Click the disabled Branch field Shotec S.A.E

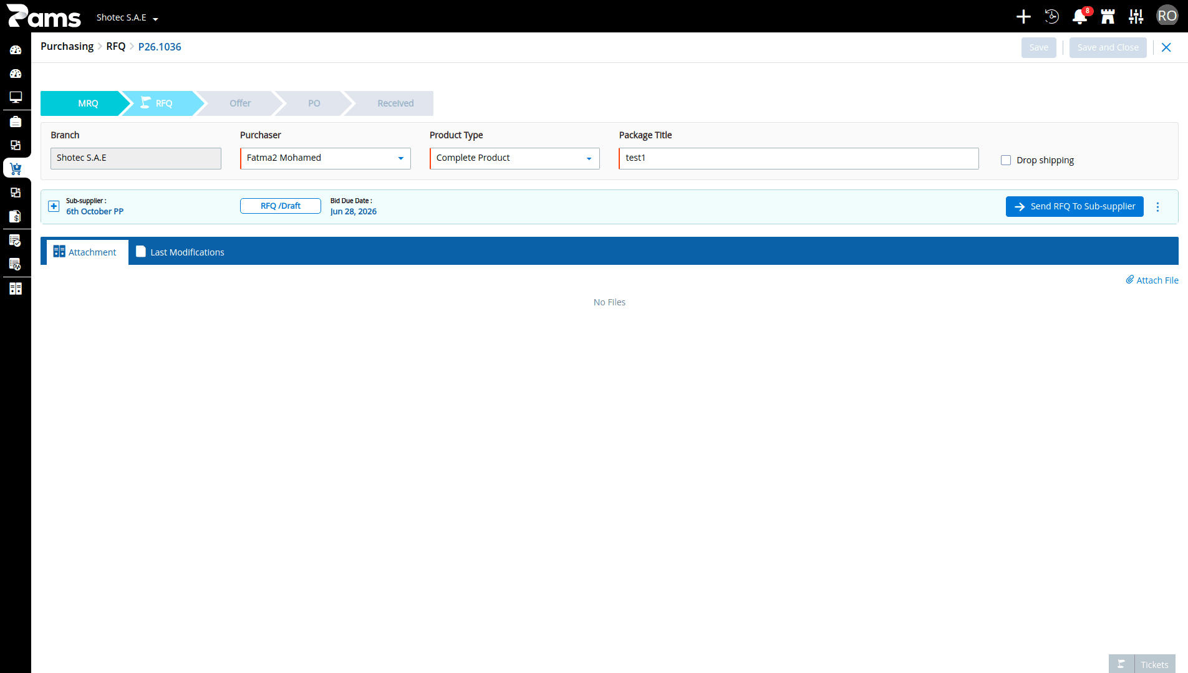tap(136, 158)
